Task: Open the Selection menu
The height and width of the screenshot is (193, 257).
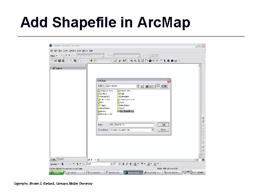Action: [72, 51]
